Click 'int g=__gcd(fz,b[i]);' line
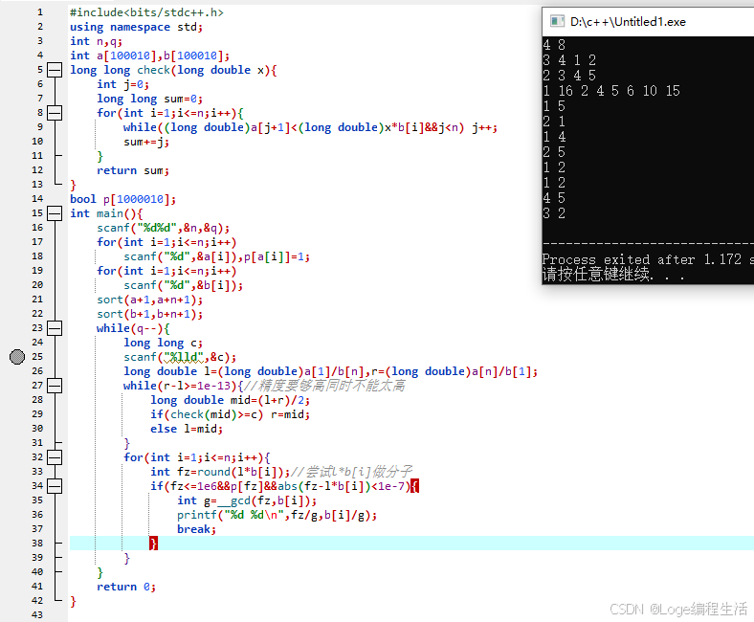Image resolution: width=754 pixels, height=622 pixels. (x=247, y=500)
